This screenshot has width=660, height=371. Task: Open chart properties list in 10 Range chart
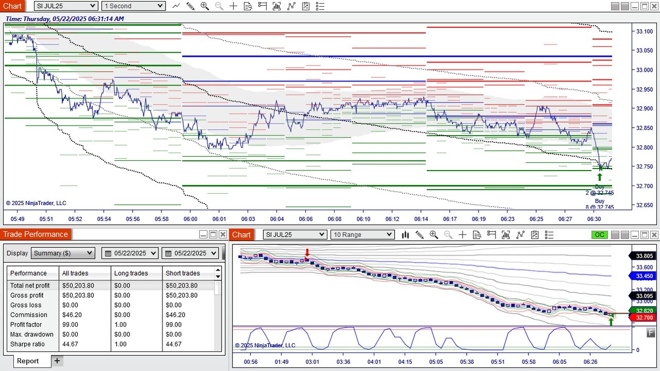point(549,234)
